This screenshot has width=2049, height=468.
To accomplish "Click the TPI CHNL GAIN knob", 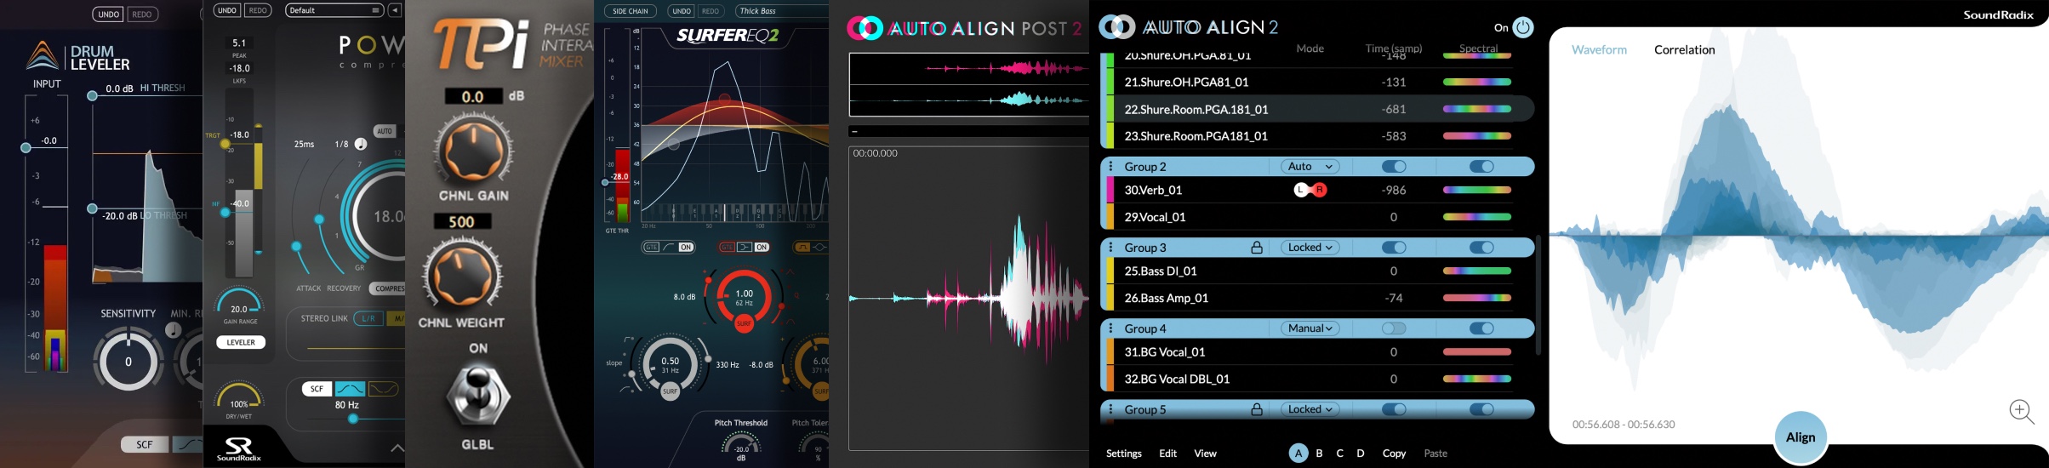I will [472, 151].
